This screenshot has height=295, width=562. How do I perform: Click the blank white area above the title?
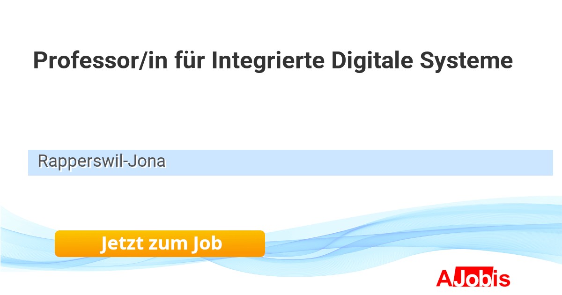pos(281,21)
